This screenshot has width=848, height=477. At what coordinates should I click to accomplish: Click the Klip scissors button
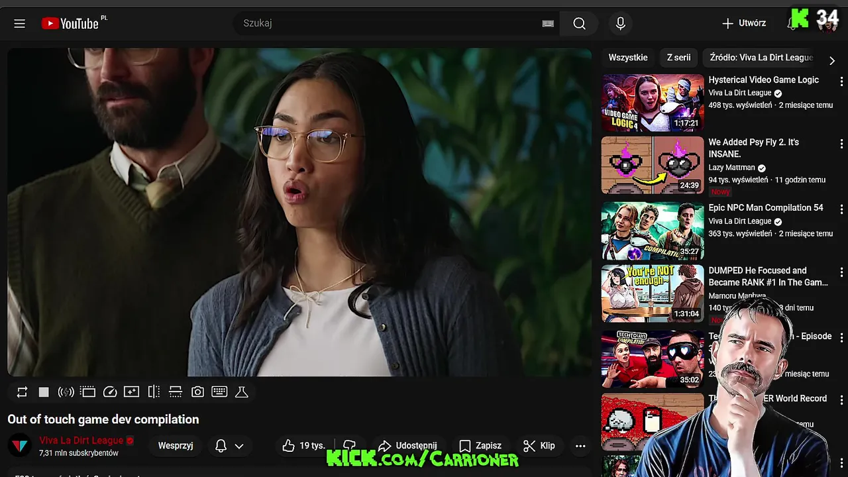(539, 446)
